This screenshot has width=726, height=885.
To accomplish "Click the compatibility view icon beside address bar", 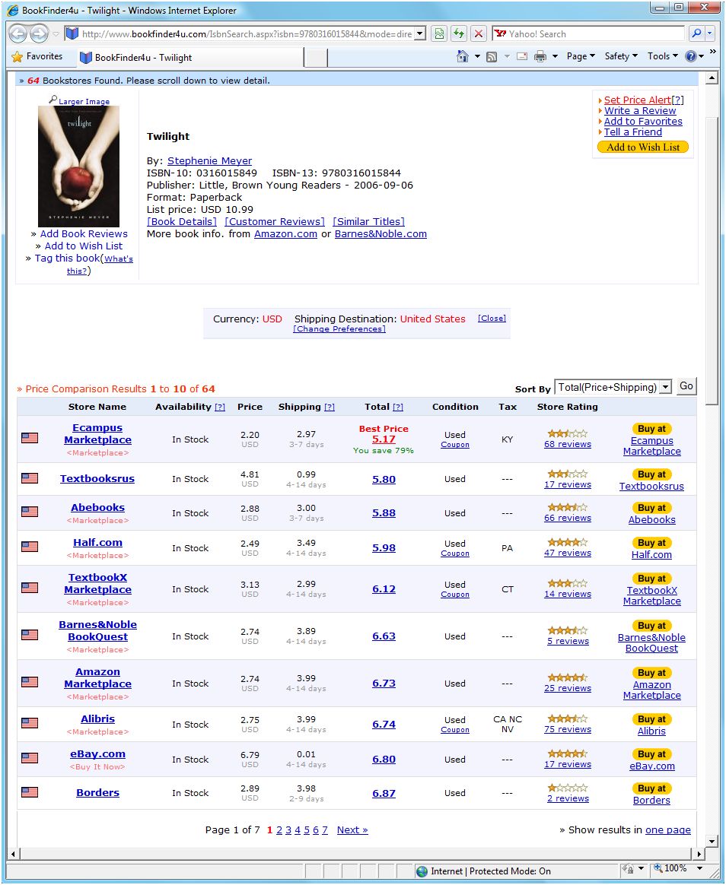I will click(x=439, y=34).
